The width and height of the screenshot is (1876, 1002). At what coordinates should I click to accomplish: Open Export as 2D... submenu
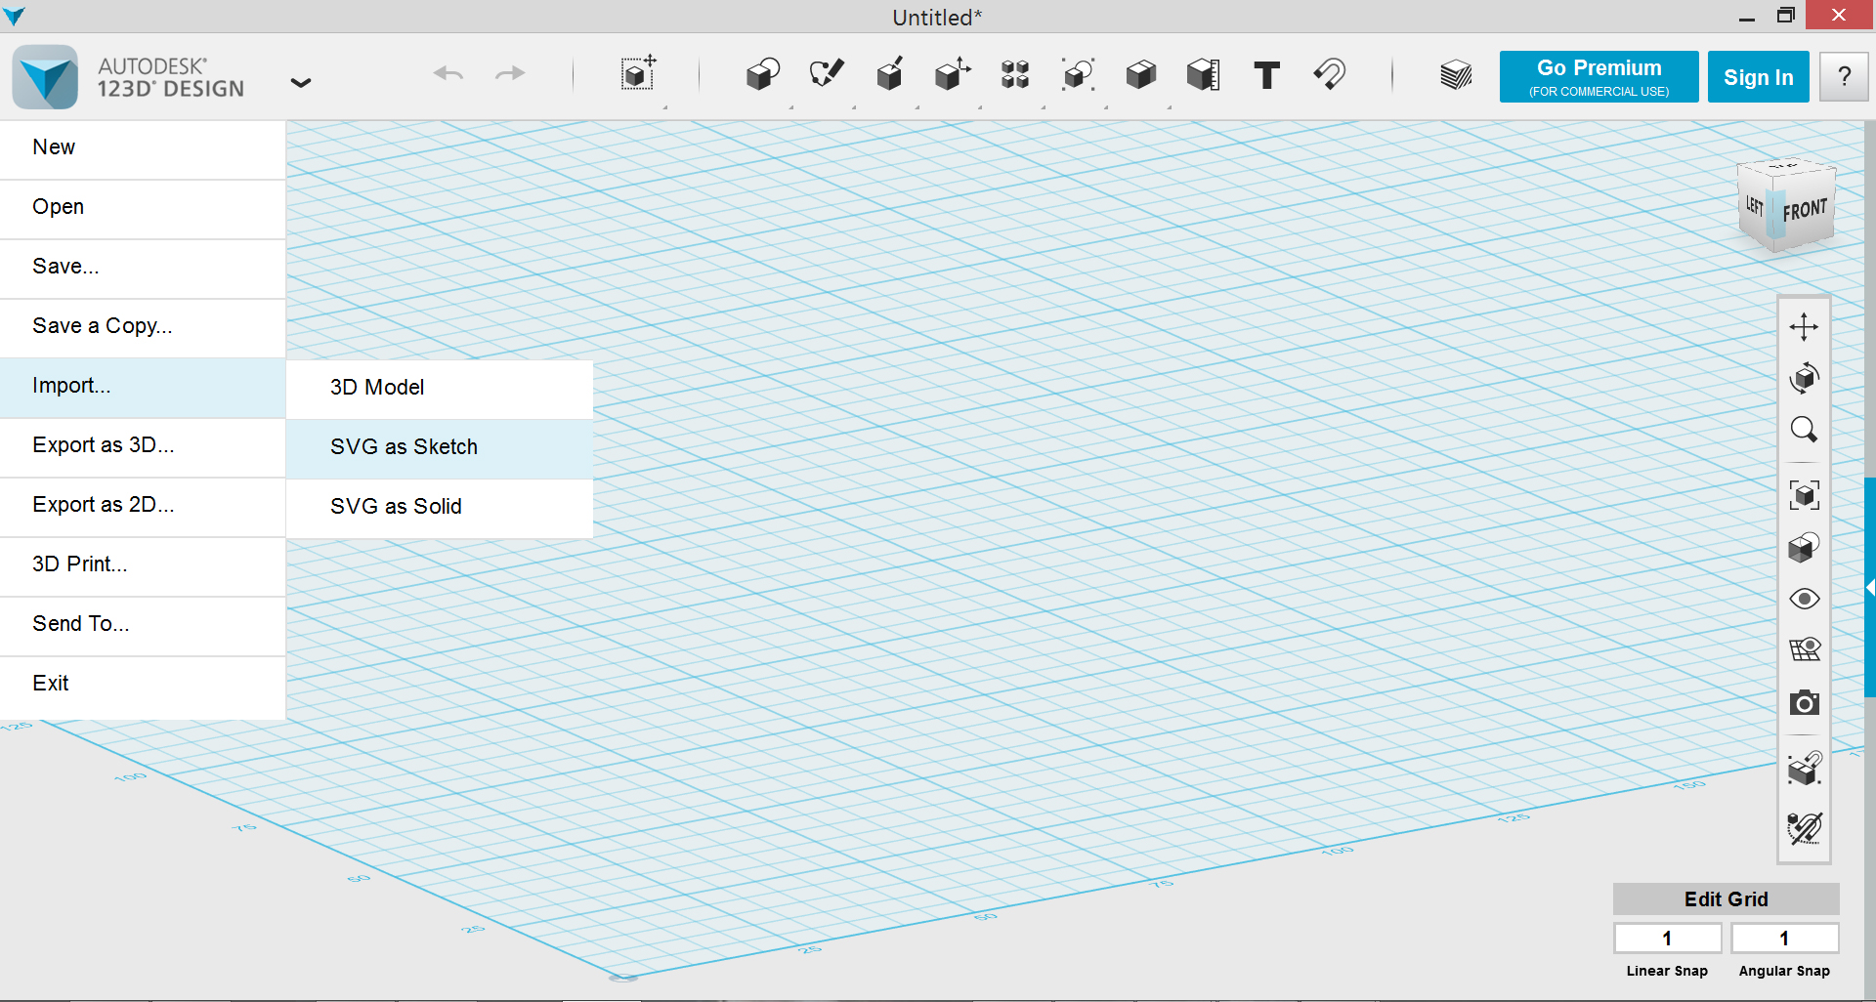click(x=143, y=507)
